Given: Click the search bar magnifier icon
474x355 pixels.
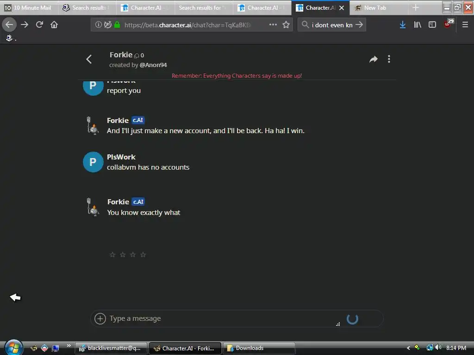Looking at the screenshot, I should point(306,24).
